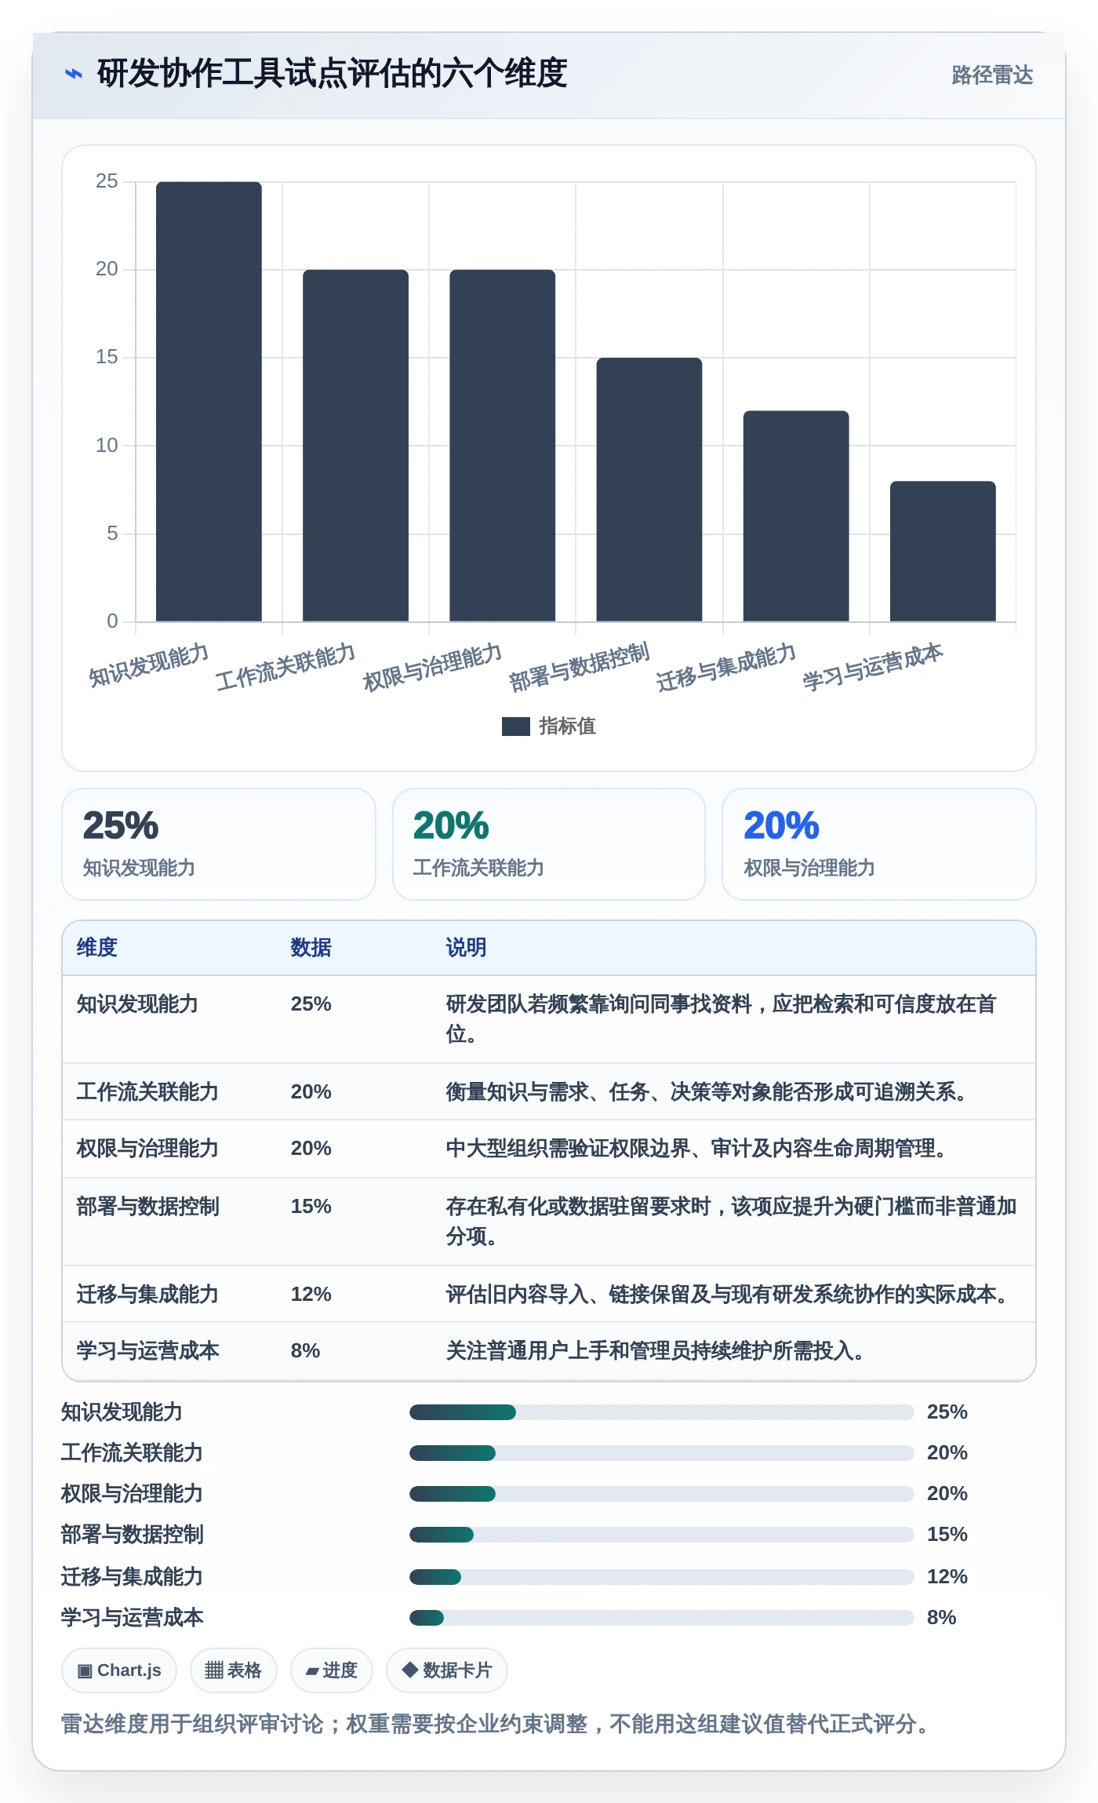Screen dimensions: 1098x1803
Task: Click the Chart.js tag chip
Action: (x=119, y=1670)
